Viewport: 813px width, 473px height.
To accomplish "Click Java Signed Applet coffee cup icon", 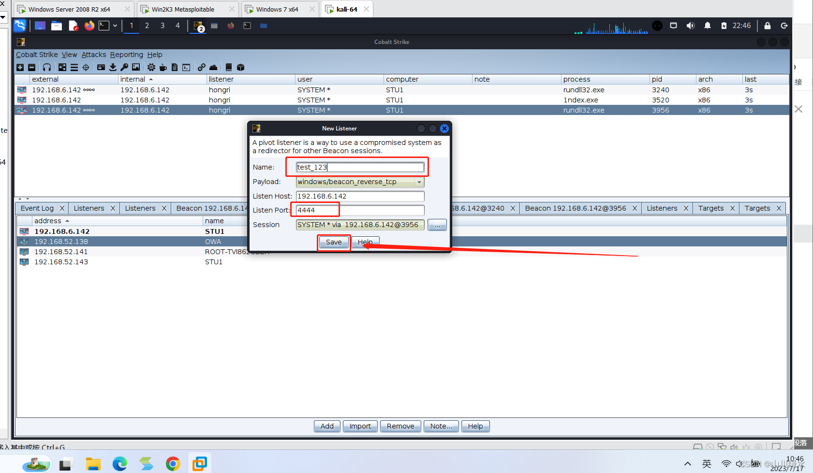I will pos(163,67).
